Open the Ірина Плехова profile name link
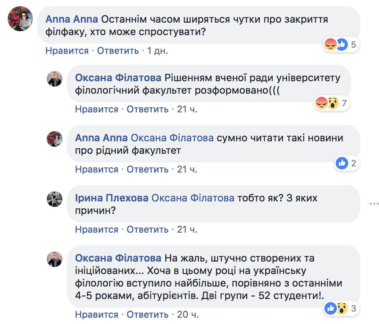The width and height of the screenshot is (379, 324). point(112,198)
